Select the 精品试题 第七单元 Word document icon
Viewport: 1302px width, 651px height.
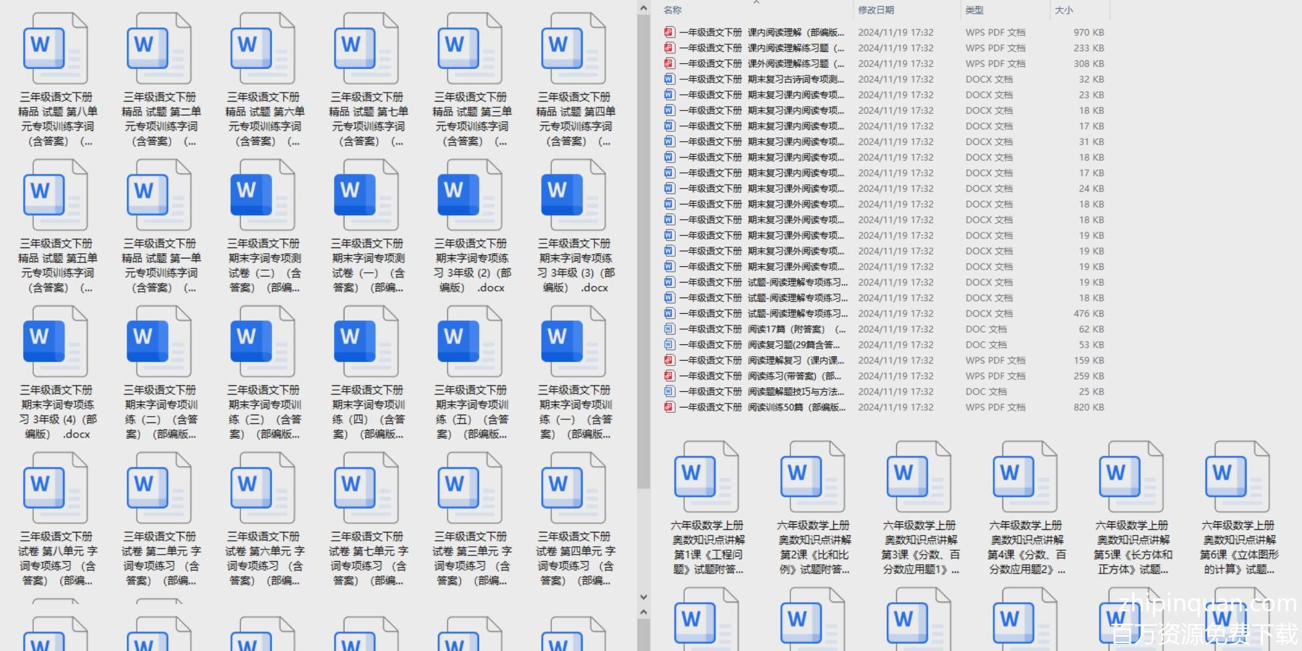click(x=367, y=49)
